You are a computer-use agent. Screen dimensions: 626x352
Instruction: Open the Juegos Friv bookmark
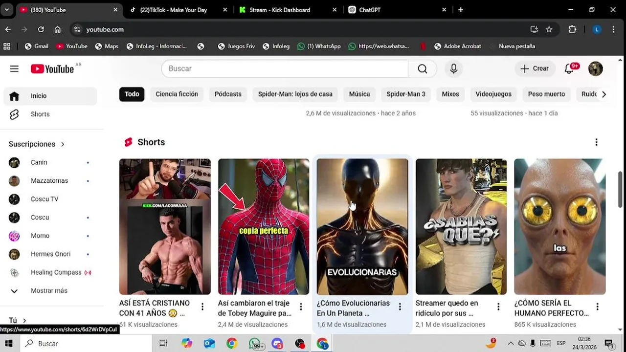click(x=236, y=46)
